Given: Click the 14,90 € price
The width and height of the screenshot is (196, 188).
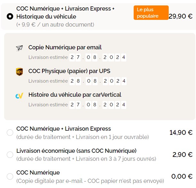Looking at the screenshot, I should coord(181,133).
